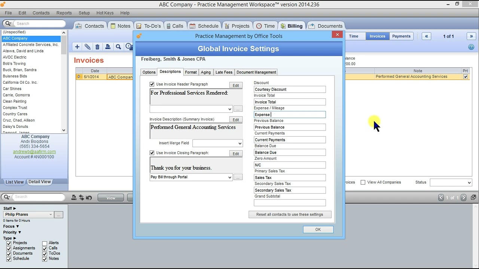Click the pencil edit invoice icon

[x=87, y=47]
